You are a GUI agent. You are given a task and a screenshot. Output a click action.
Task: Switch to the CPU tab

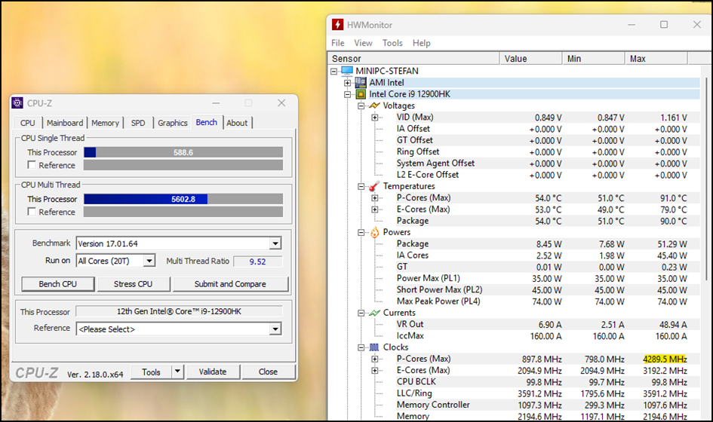coord(28,123)
